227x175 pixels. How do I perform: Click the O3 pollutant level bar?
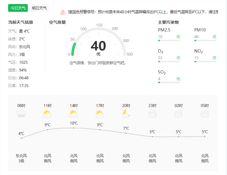(169, 62)
